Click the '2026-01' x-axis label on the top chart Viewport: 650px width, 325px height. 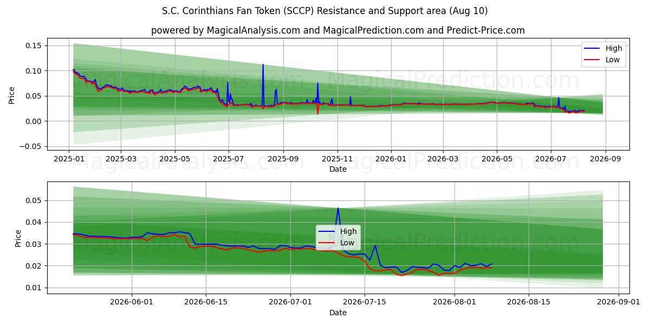tap(391, 159)
